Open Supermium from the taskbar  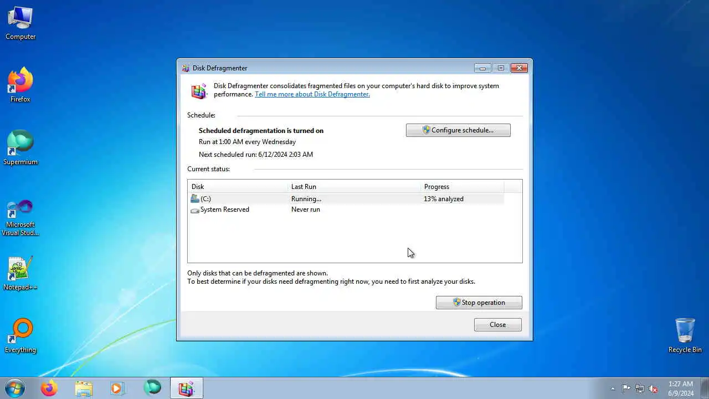152,388
